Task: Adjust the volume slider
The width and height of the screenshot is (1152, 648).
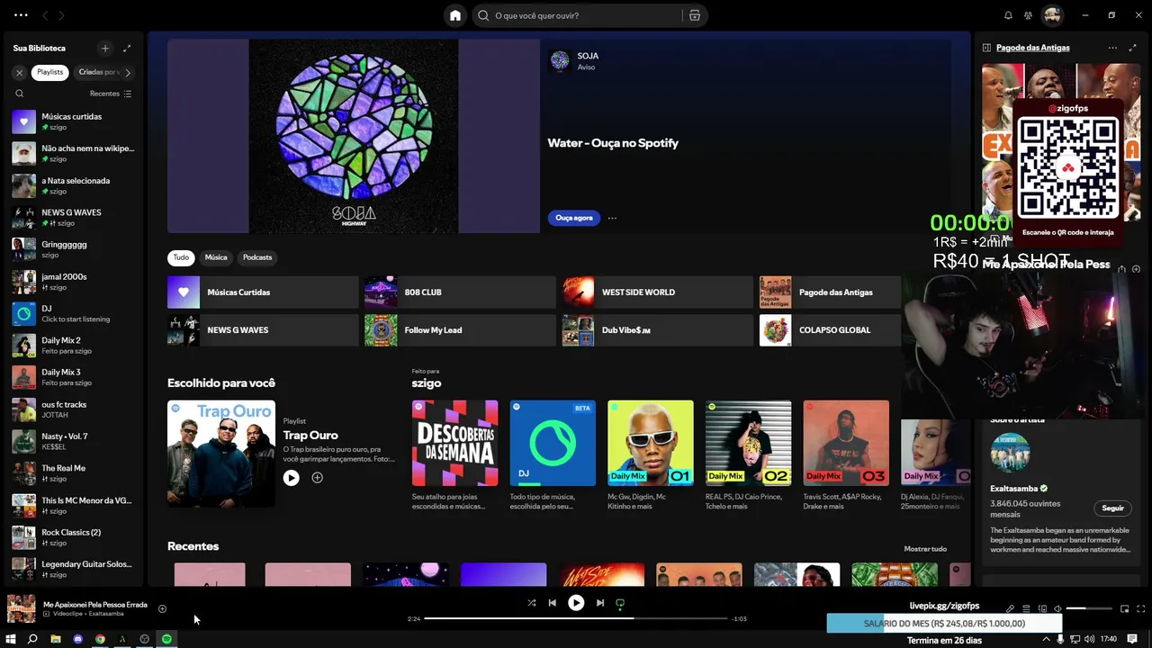Action: pyautogui.click(x=1089, y=609)
